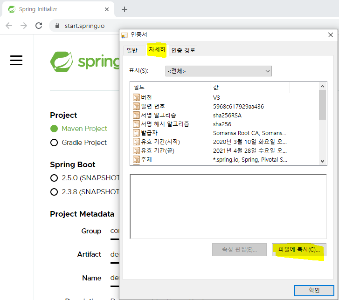Click the 서명 해시 알고리즘 field icon
339x300 pixels.
136,124
